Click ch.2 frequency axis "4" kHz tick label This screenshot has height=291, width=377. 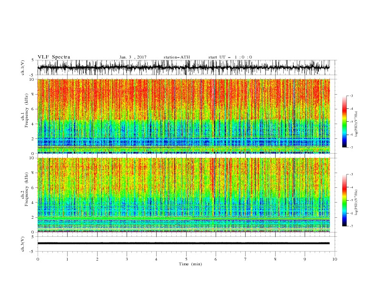click(33, 203)
